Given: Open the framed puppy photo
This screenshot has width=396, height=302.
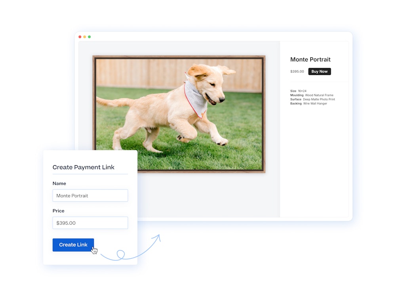Looking at the screenshot, I should click(179, 114).
